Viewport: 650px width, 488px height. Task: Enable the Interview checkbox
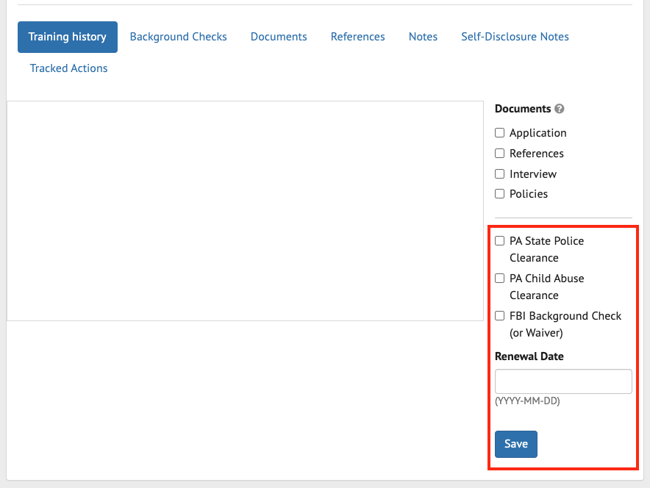coord(500,174)
